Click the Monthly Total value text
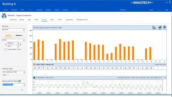172x97 pixels. coord(160,64)
